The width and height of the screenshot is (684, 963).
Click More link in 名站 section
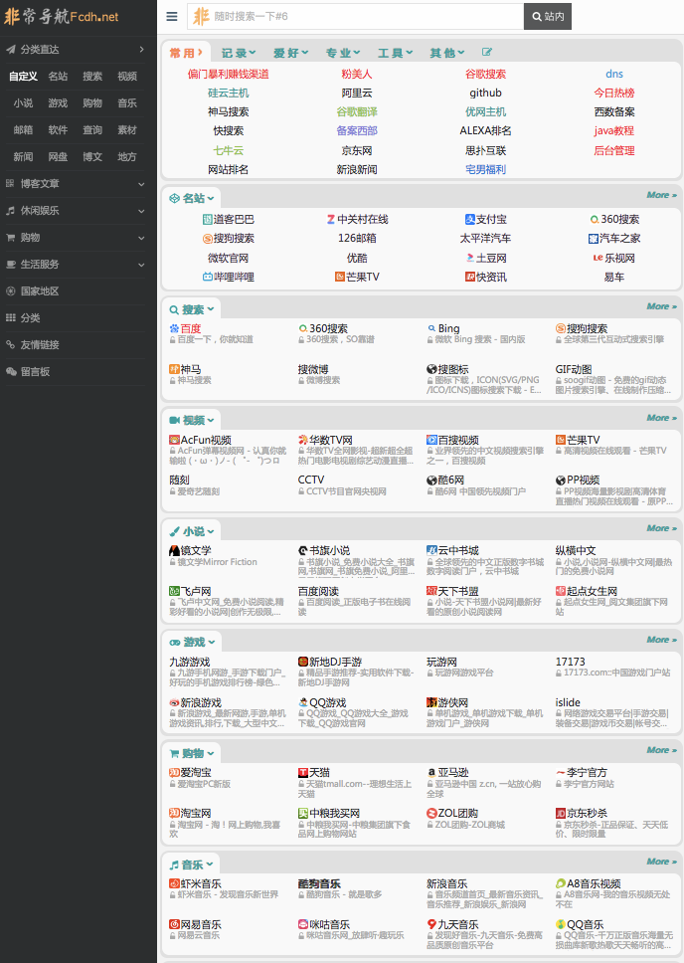(661, 195)
